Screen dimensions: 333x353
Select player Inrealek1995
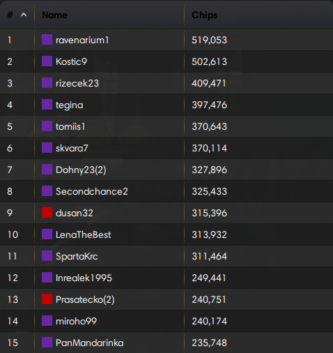click(84, 278)
